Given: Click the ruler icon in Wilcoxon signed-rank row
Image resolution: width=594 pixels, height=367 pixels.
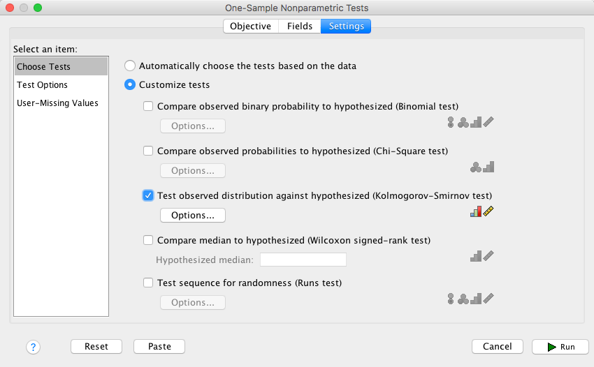Looking at the screenshot, I should point(488,256).
